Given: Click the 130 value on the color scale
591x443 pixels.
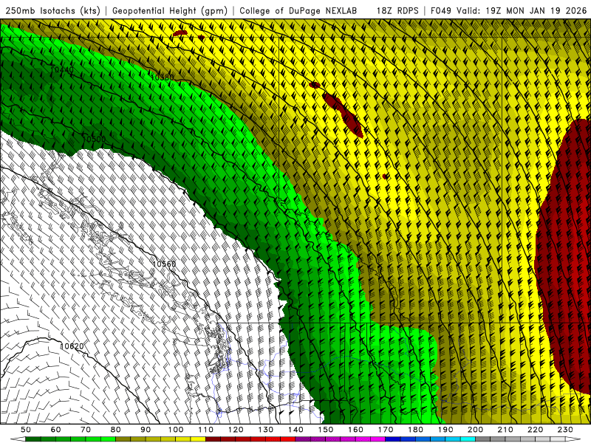Looking at the screenshot, I should [266, 430].
